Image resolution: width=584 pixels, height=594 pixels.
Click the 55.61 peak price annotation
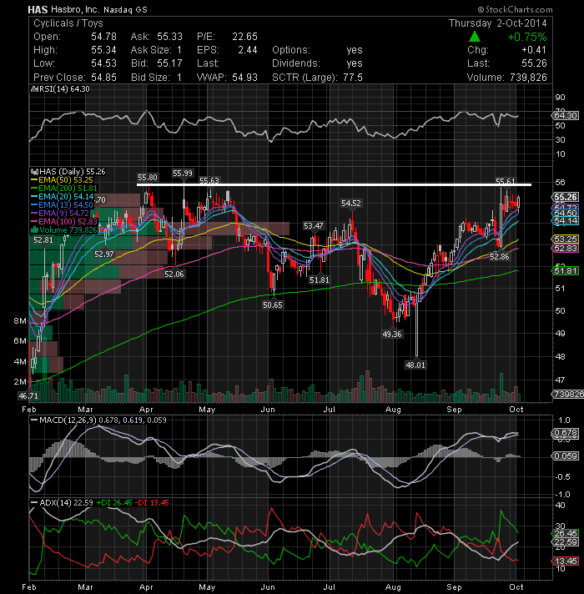506,181
